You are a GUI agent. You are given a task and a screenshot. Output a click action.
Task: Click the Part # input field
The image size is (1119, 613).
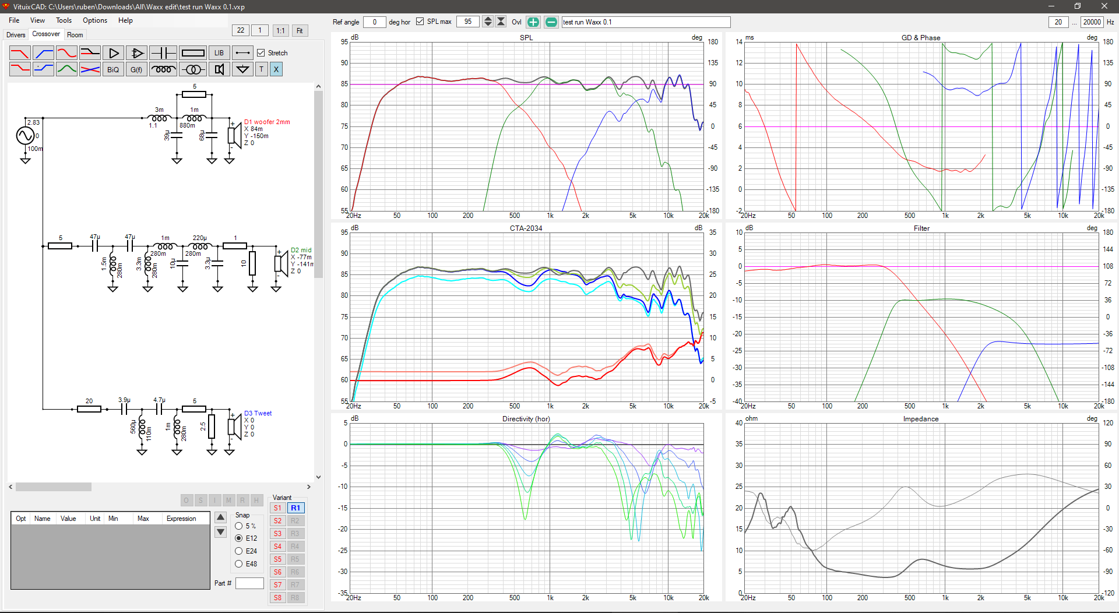pyautogui.click(x=249, y=583)
